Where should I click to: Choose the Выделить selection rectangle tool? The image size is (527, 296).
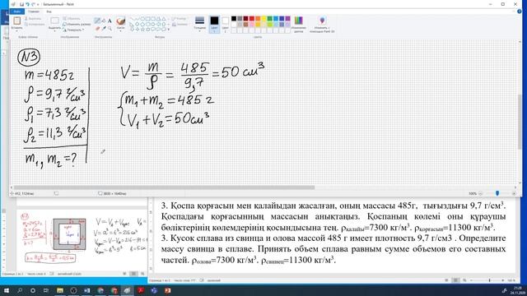pyautogui.click(x=55, y=21)
